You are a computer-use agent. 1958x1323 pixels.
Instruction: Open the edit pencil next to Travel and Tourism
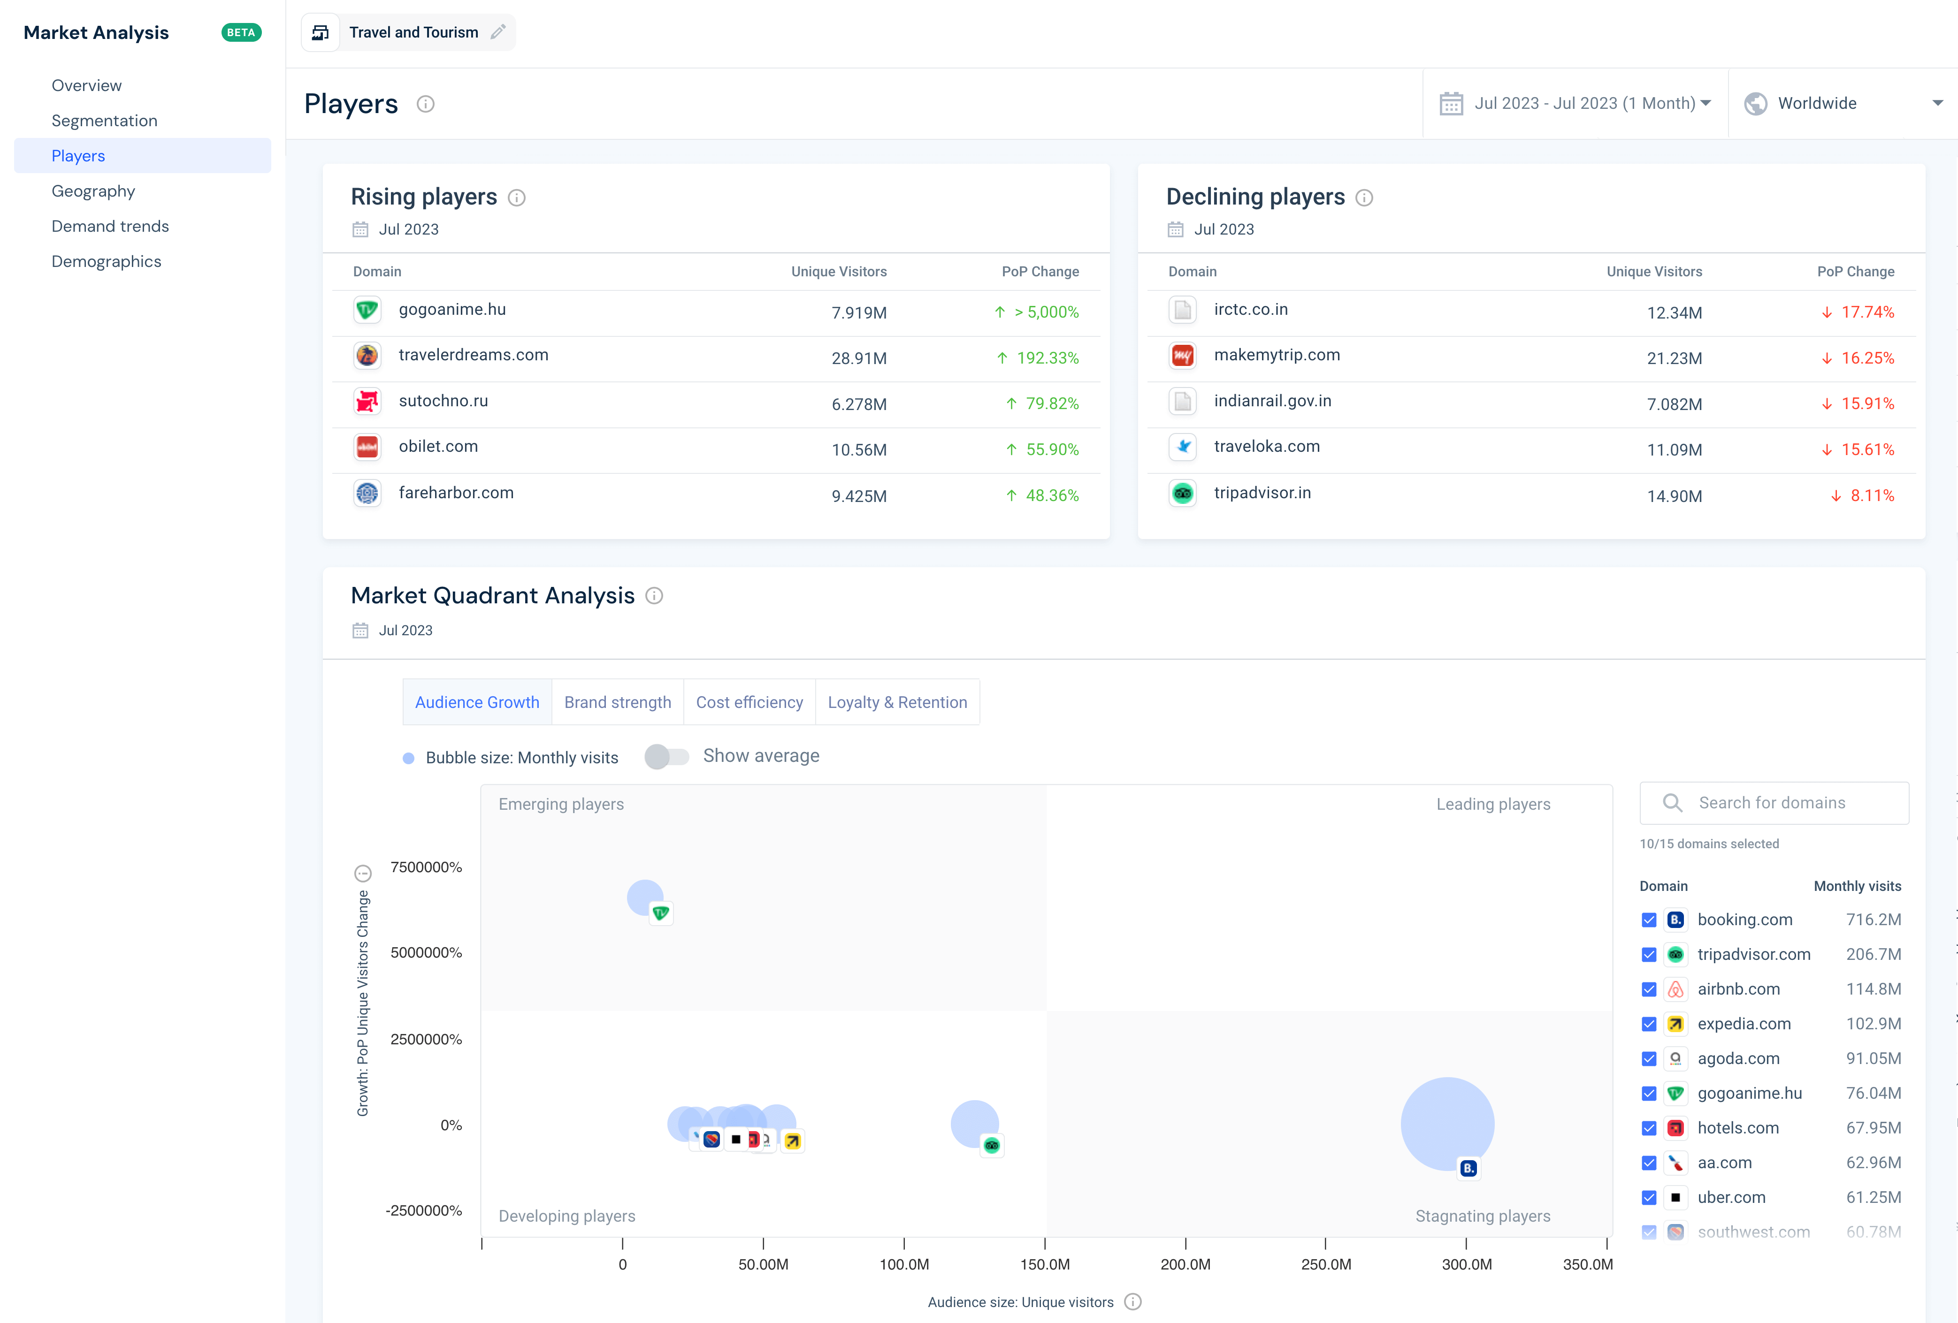[498, 32]
